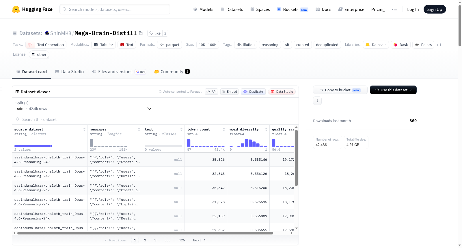Select the Polars library tag

pos(423,45)
